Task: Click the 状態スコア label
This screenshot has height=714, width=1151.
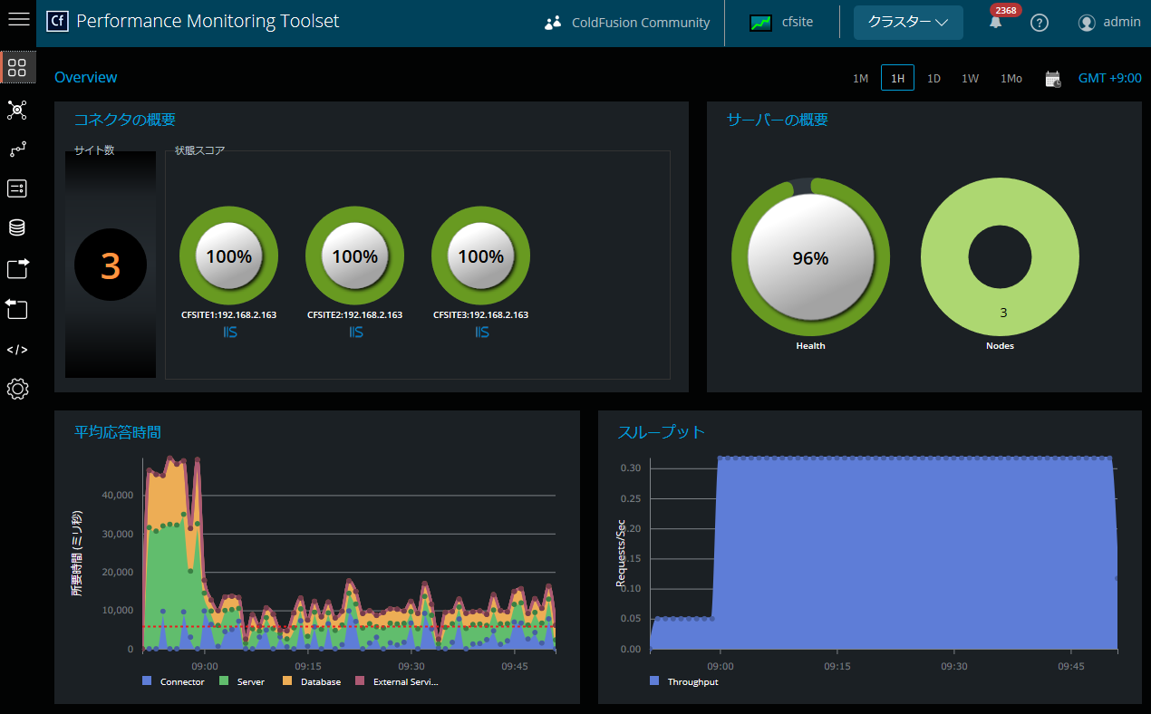Action: point(200,150)
